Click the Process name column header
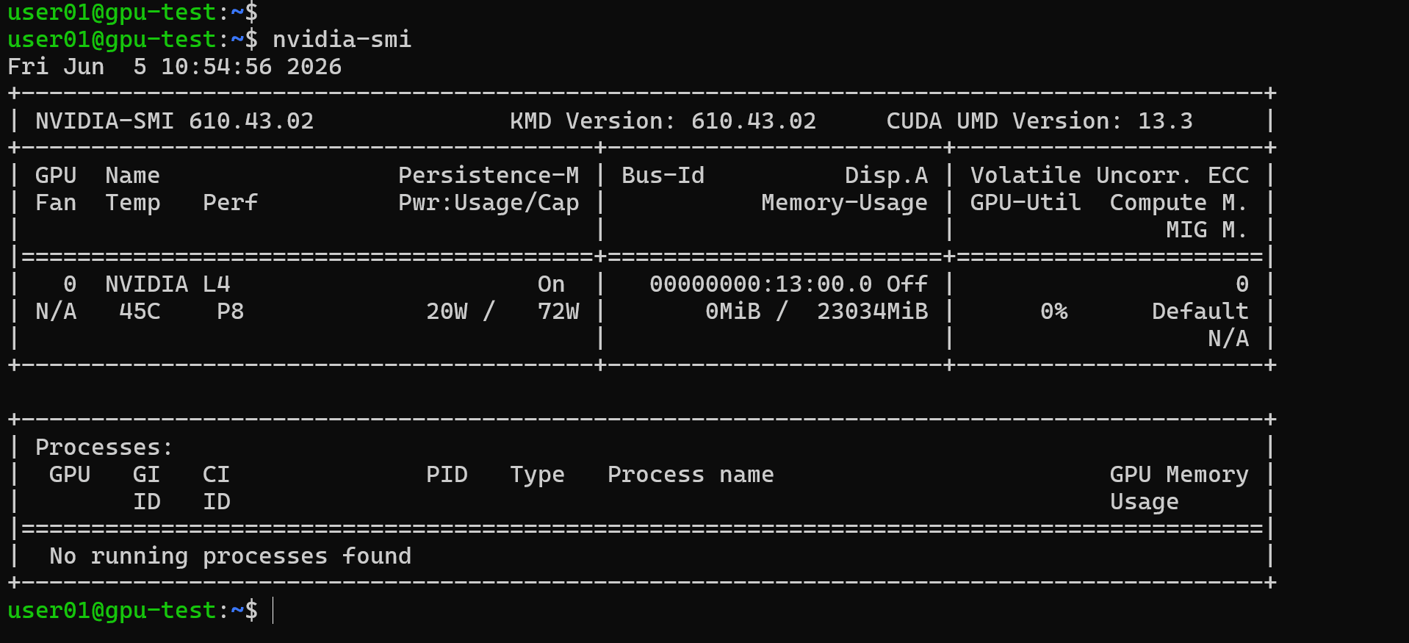Viewport: 1409px width, 643px height. (691, 475)
